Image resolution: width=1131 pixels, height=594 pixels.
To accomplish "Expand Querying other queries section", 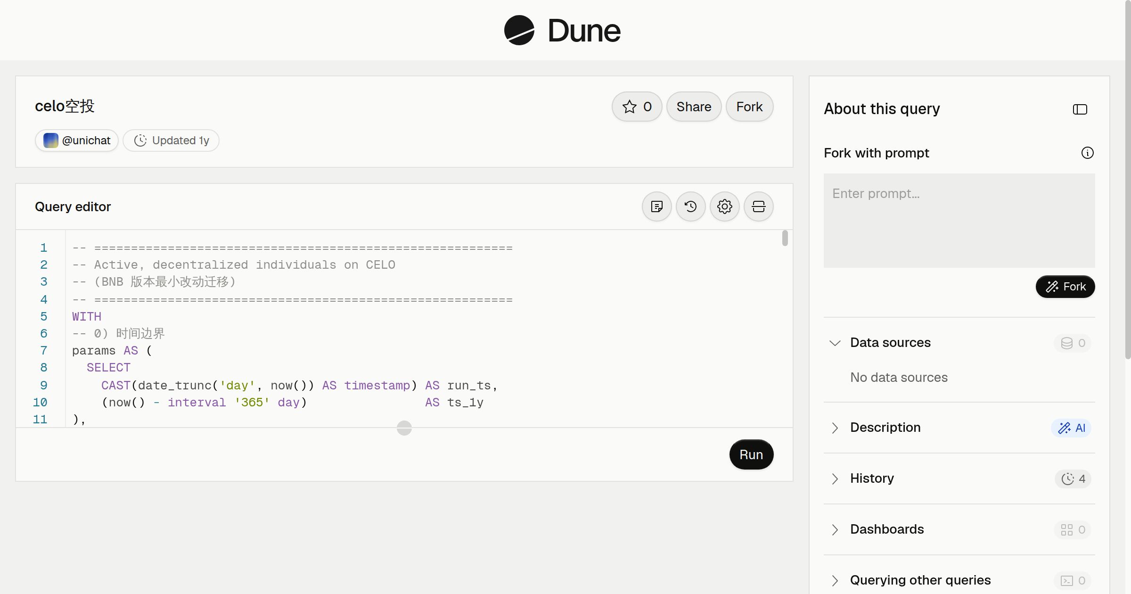I will tap(959, 580).
